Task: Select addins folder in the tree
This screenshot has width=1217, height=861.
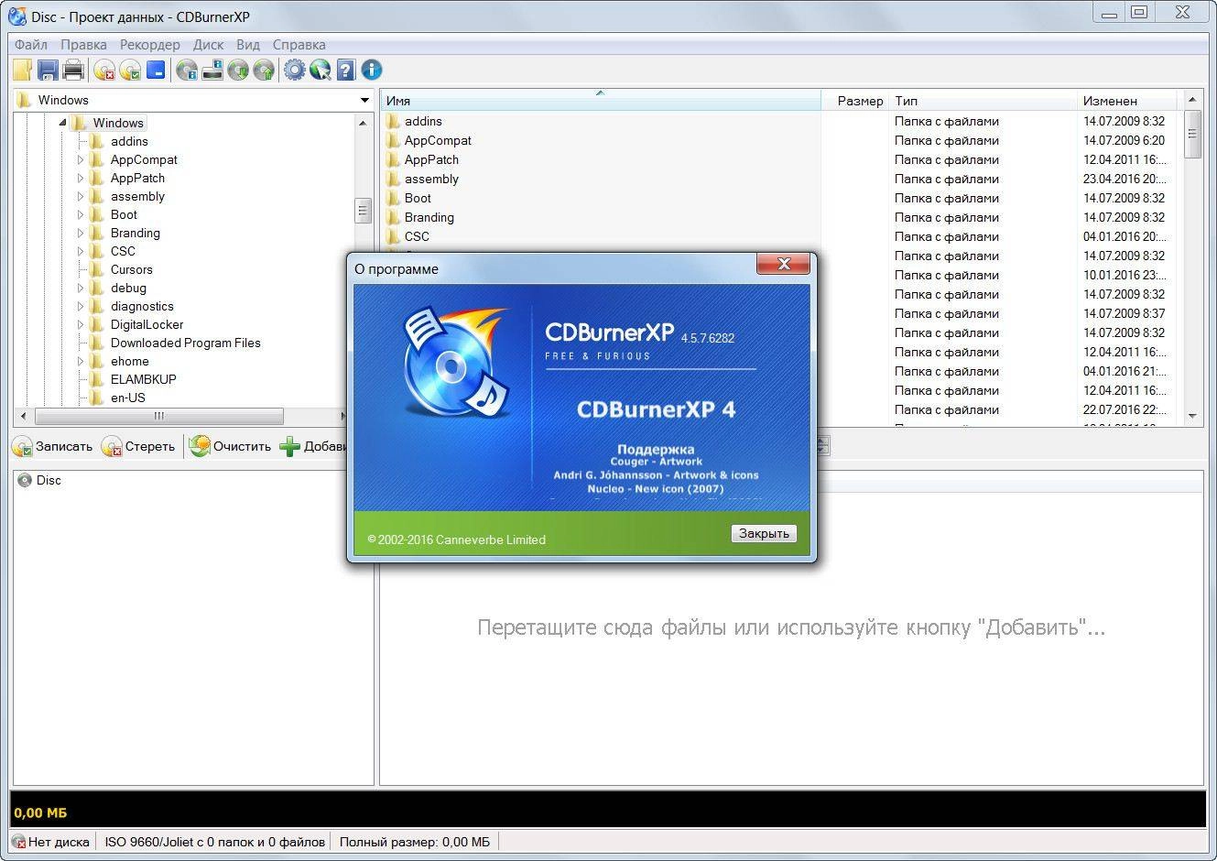Action: (129, 141)
